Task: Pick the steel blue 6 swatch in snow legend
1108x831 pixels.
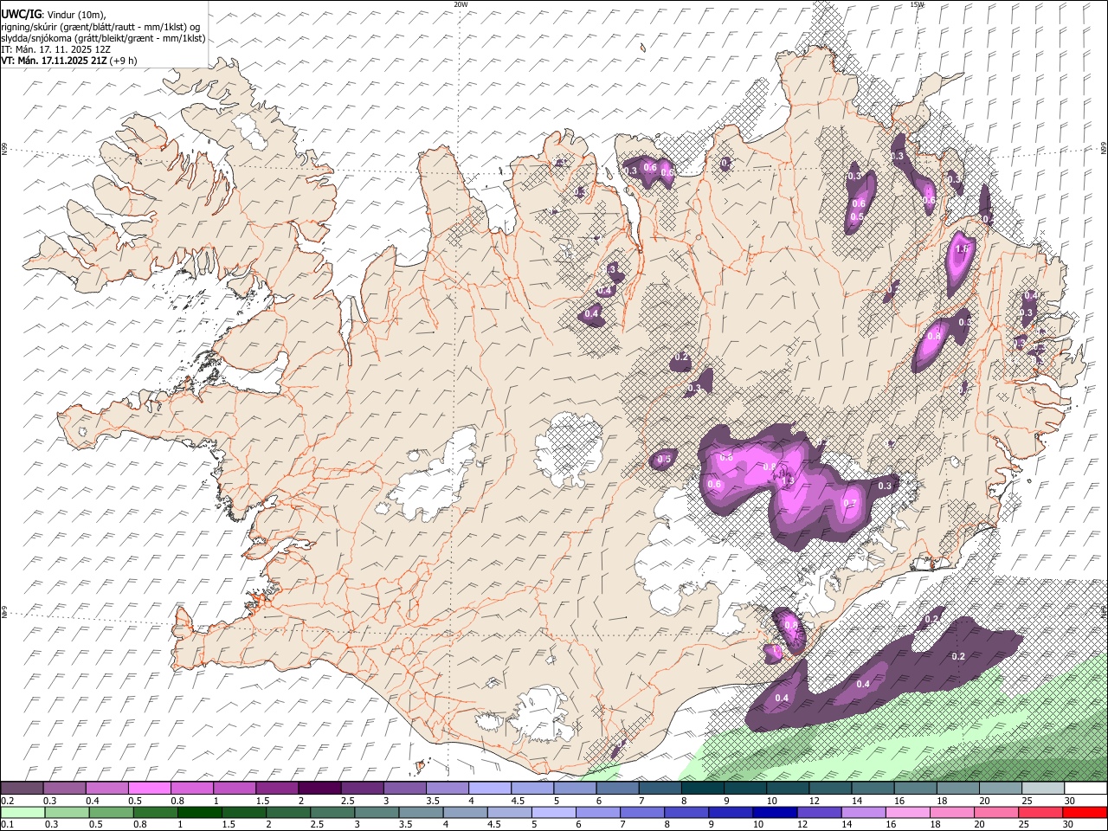Action: click(x=617, y=789)
